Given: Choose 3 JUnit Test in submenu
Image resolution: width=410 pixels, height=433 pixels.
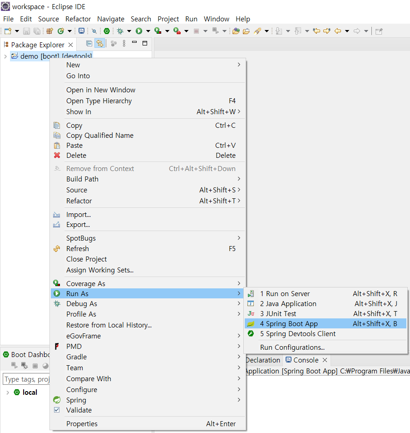Looking at the screenshot, I should 326,314.
